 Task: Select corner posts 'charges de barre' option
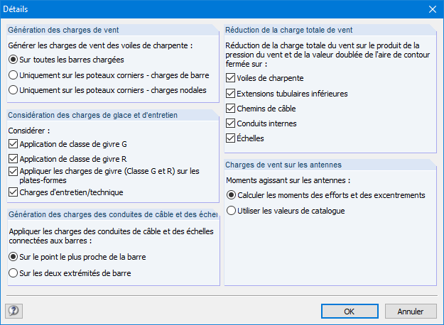pyautogui.click(x=13, y=75)
